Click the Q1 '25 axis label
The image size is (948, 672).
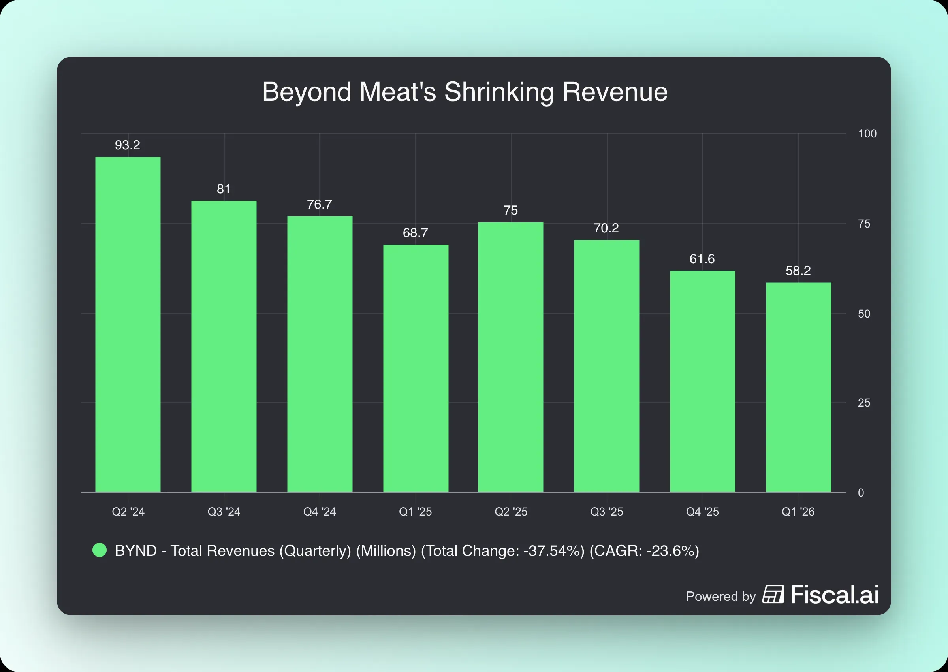coord(415,512)
